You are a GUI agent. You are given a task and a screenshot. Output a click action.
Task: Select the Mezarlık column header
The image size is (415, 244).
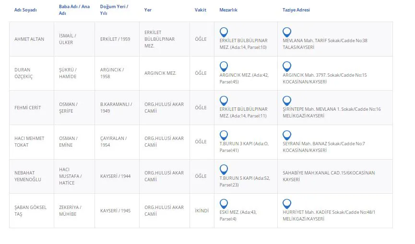[228, 10]
